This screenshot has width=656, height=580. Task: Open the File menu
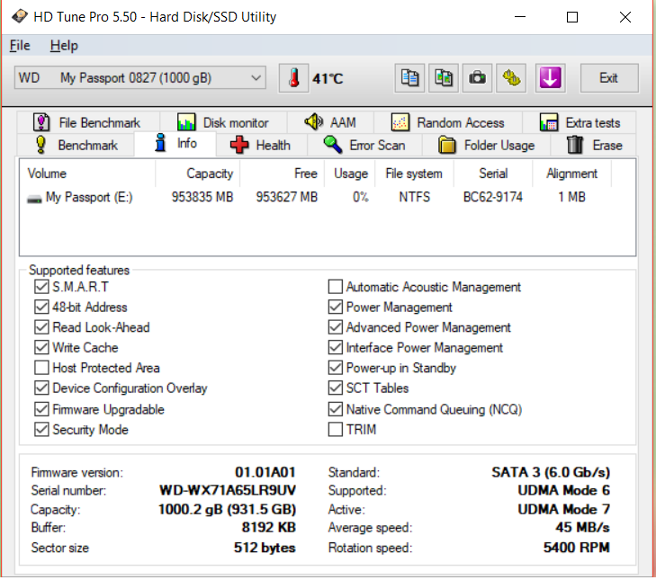point(20,46)
